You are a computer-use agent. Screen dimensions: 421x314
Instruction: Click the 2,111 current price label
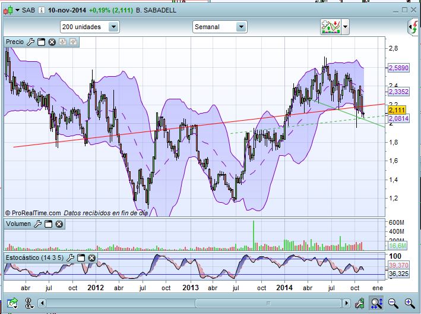pyautogui.click(x=397, y=109)
